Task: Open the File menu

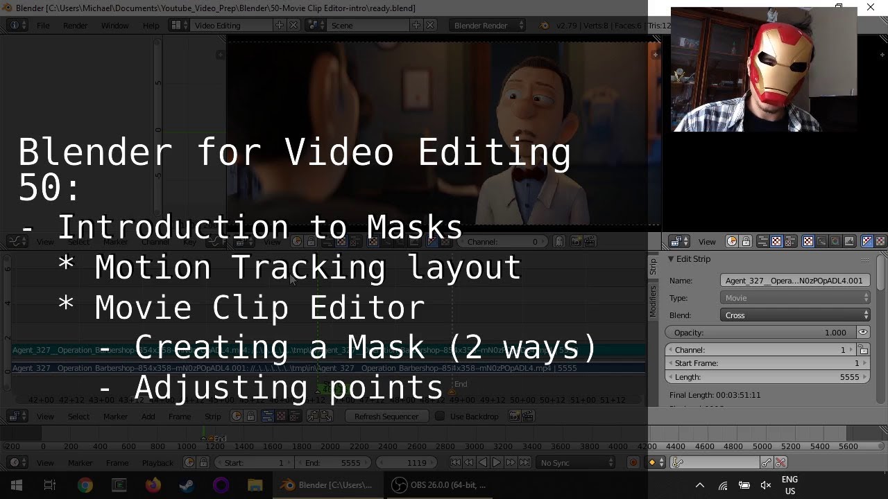Action: coord(43,26)
